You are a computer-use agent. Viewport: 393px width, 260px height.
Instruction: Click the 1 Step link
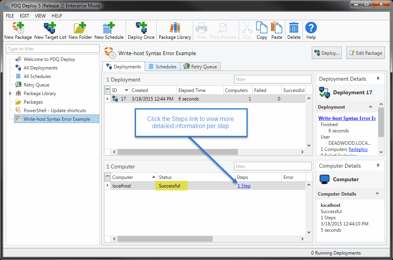(x=244, y=185)
